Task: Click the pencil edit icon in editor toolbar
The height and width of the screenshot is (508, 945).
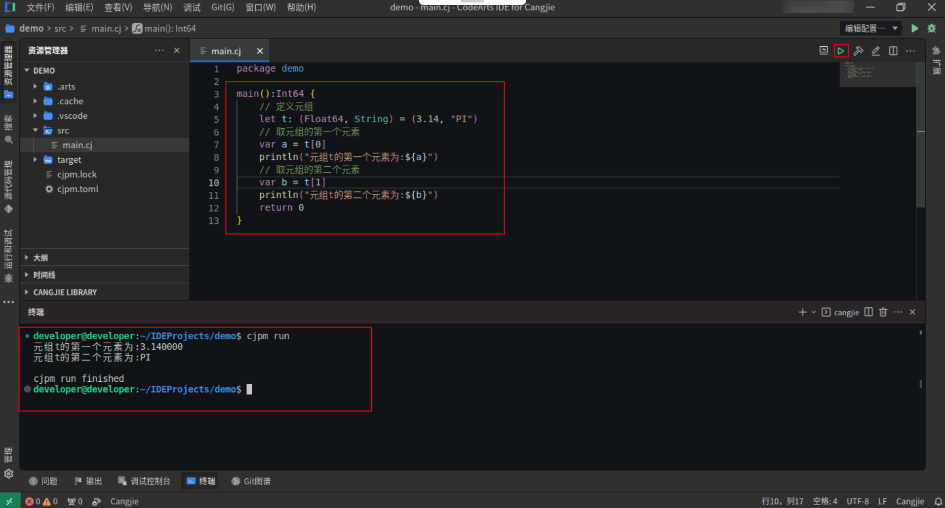Action: (875, 51)
